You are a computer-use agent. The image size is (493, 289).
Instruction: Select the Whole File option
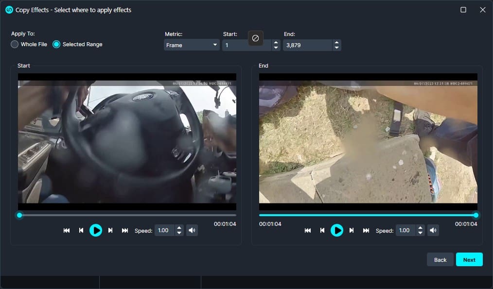coord(15,44)
